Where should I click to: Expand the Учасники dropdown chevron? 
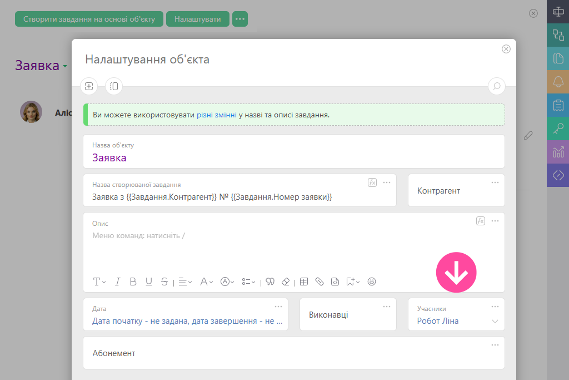pos(495,322)
